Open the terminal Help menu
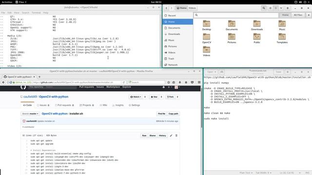This screenshot has height=175, width=312. 46,13
